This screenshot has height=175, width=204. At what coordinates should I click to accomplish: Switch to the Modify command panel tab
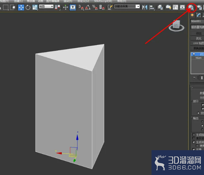point(198,15)
